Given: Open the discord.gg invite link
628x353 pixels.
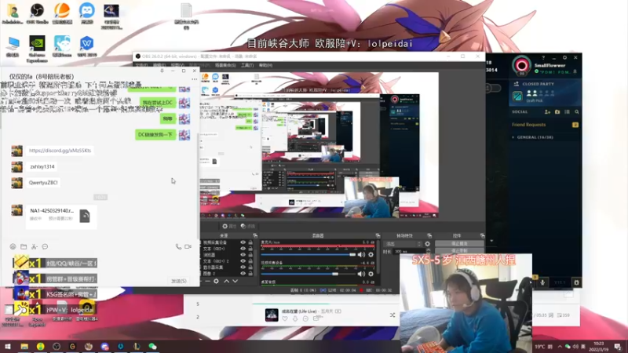Looking at the screenshot, I should (60, 151).
